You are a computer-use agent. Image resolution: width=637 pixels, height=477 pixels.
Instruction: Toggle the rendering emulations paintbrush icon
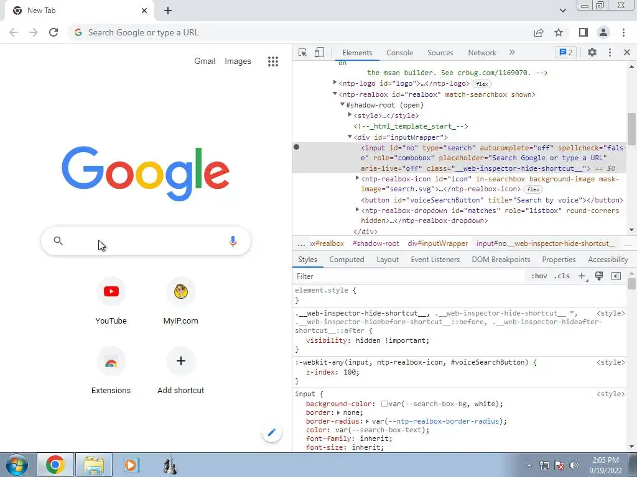[599, 276]
